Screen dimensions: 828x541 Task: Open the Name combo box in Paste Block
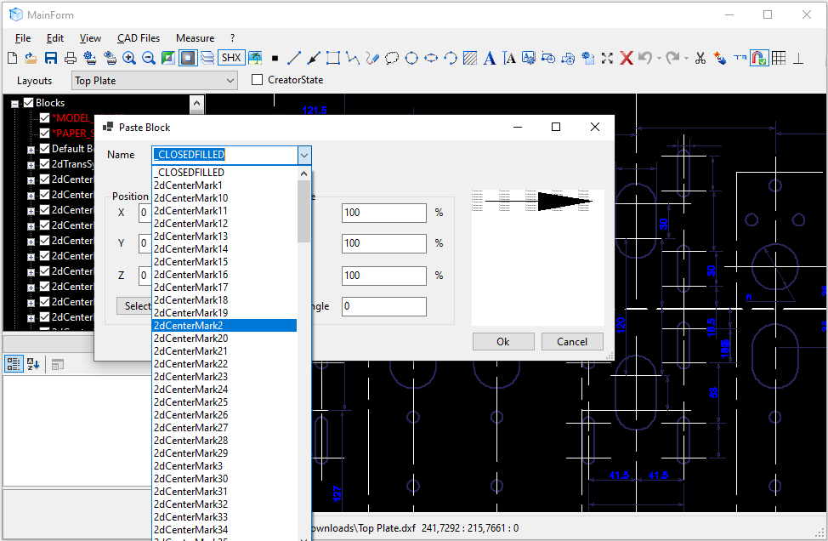tap(303, 155)
